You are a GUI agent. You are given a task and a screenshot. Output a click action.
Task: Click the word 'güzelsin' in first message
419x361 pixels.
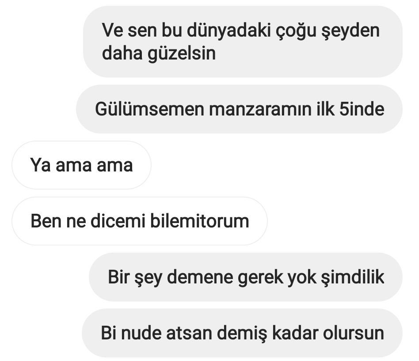pyautogui.click(x=182, y=53)
